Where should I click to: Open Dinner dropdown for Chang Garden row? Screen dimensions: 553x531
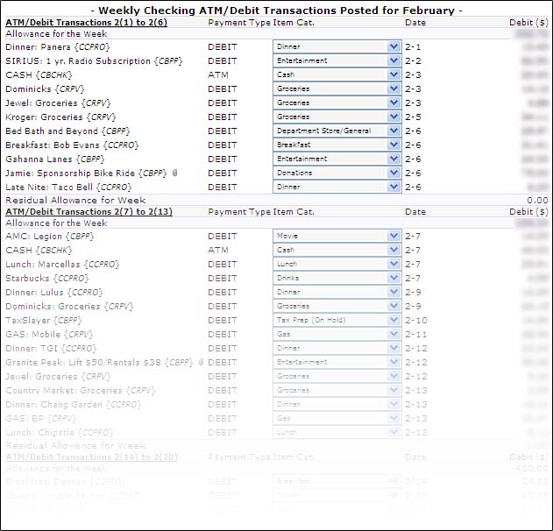point(337,404)
